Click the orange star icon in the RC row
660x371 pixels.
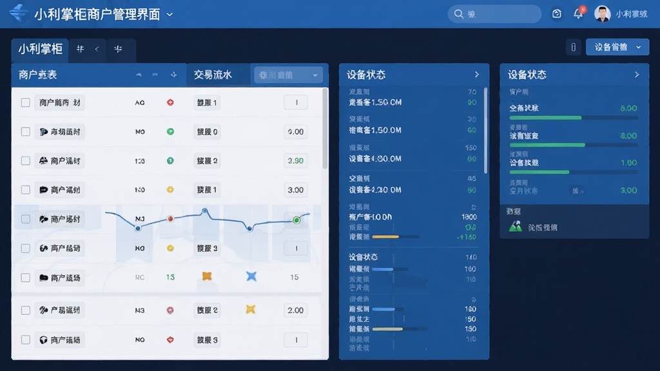point(207,276)
